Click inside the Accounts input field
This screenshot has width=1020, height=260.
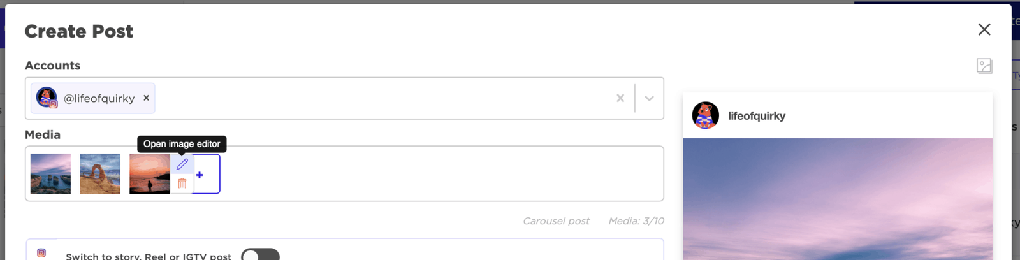pos(382,98)
